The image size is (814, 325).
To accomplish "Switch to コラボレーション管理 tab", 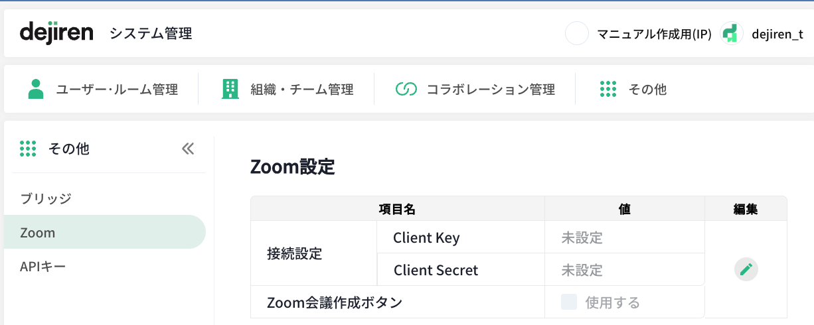I will click(x=490, y=89).
